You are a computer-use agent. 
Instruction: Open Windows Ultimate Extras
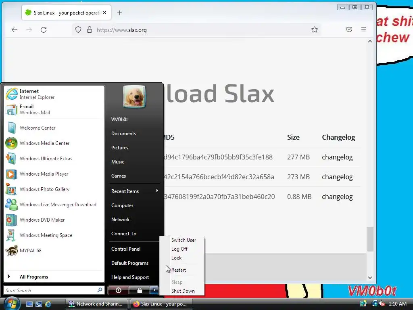click(54, 158)
